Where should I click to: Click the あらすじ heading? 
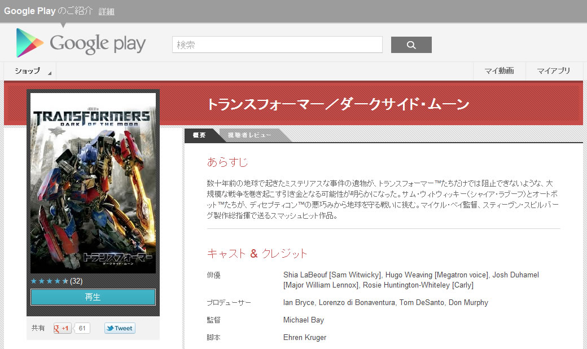pos(227,162)
